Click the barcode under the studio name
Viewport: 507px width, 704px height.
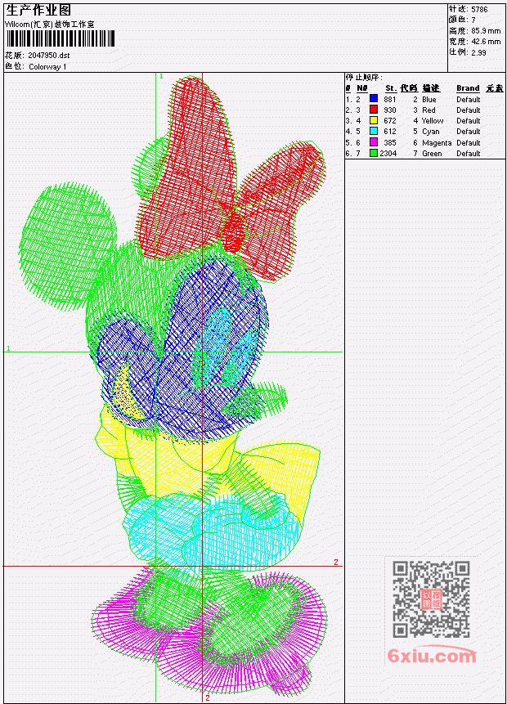[x=61, y=38]
